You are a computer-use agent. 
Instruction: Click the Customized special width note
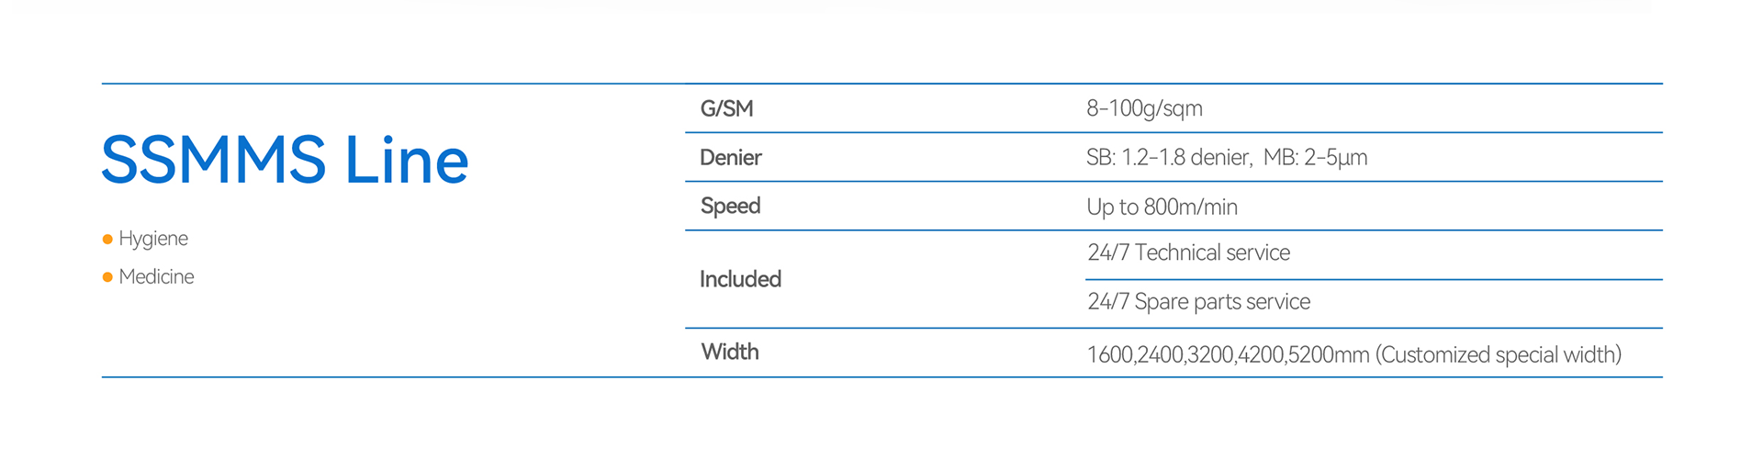pos(1498,355)
